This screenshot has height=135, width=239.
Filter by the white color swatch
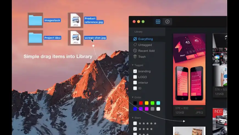click(x=158, y=109)
